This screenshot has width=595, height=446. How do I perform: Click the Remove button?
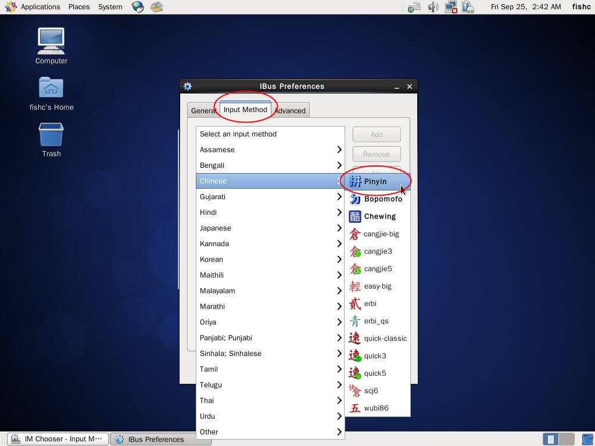tap(377, 154)
